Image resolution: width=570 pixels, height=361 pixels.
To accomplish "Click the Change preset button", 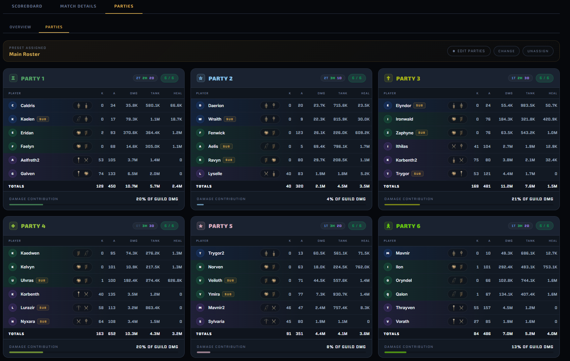I will click(506, 51).
